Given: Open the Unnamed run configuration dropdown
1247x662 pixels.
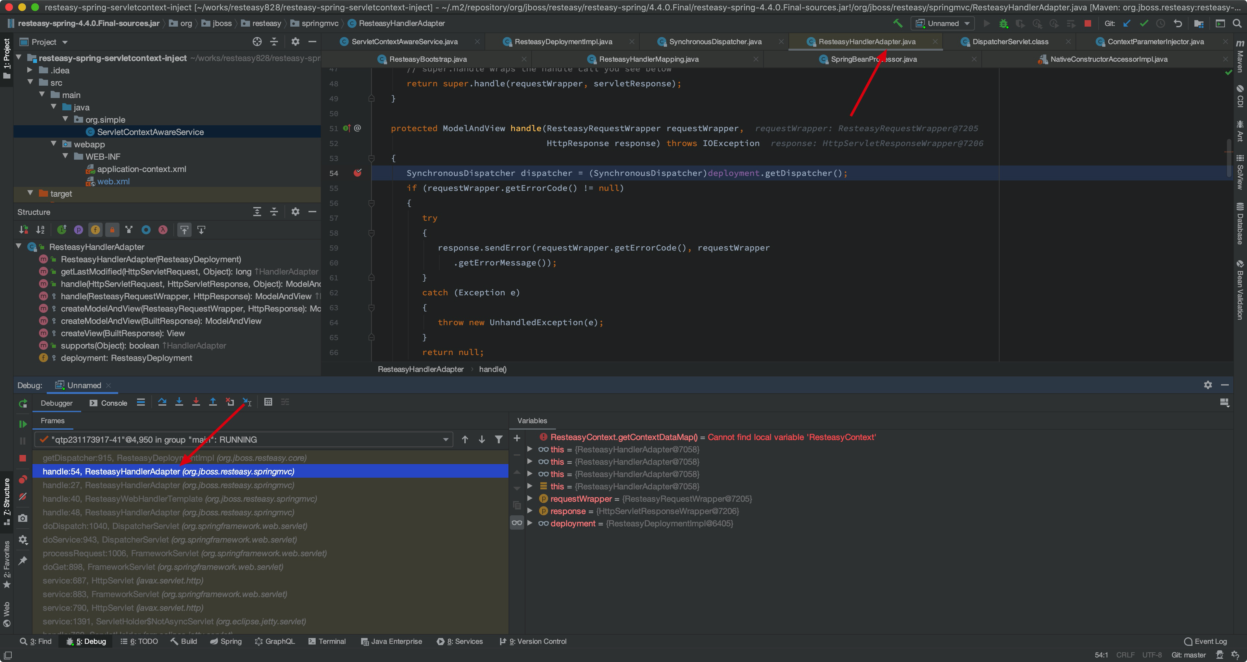Looking at the screenshot, I should coord(942,23).
